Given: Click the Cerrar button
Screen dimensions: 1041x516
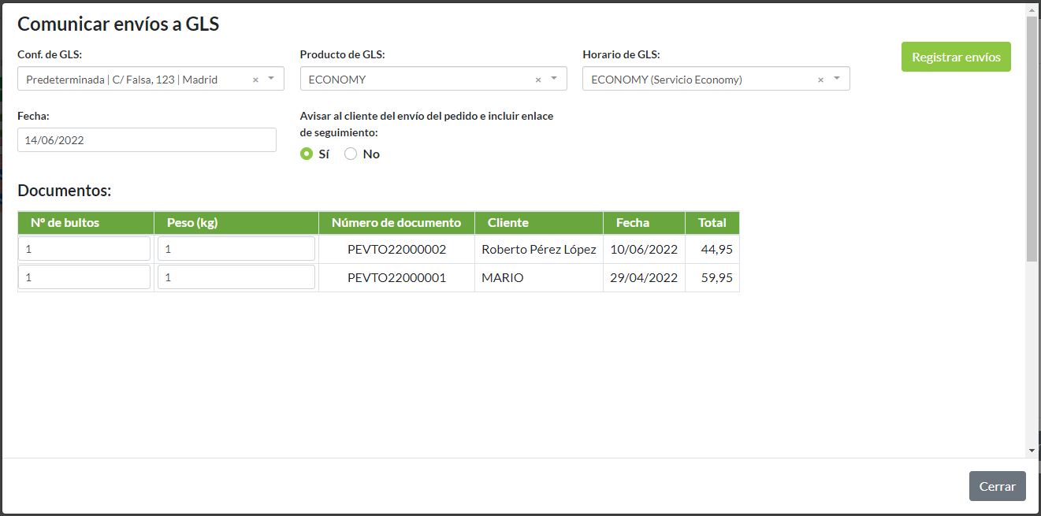Looking at the screenshot, I should coord(997,486).
